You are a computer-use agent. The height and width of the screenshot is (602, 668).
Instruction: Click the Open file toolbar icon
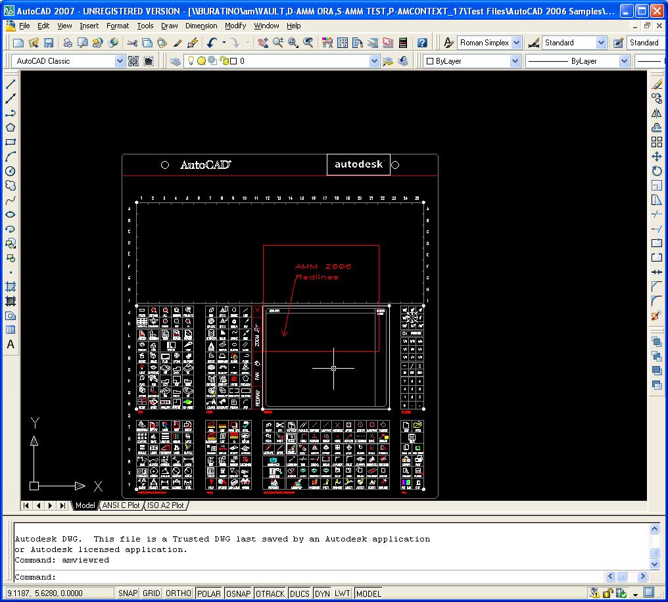click(34, 43)
